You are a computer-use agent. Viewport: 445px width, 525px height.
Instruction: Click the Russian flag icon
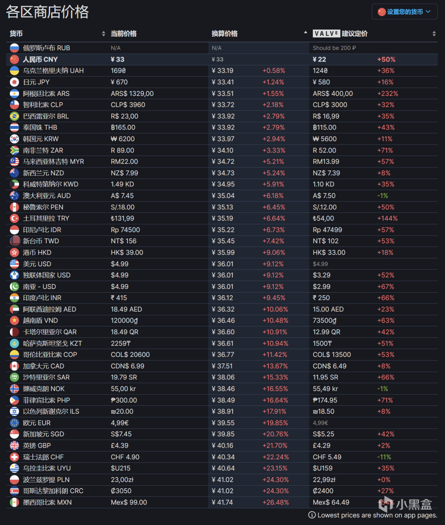[x=14, y=48]
